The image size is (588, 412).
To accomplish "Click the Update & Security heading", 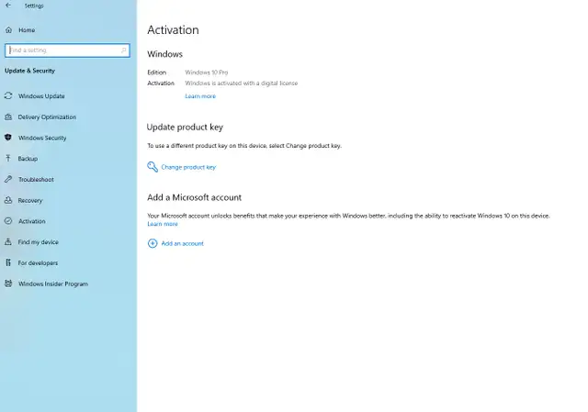I will [30, 71].
